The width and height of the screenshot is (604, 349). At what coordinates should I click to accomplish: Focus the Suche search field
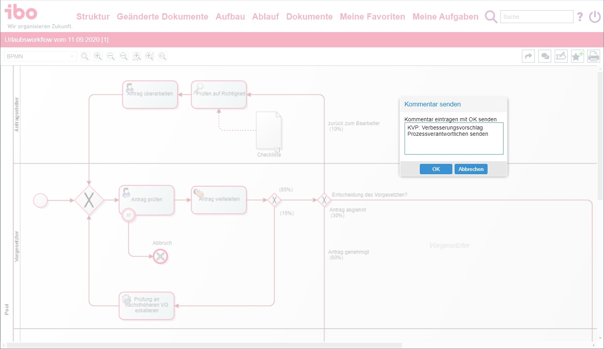pos(537,17)
